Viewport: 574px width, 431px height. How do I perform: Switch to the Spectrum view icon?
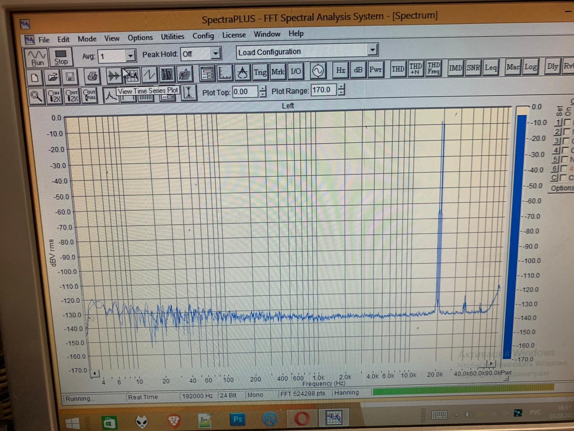(x=131, y=75)
